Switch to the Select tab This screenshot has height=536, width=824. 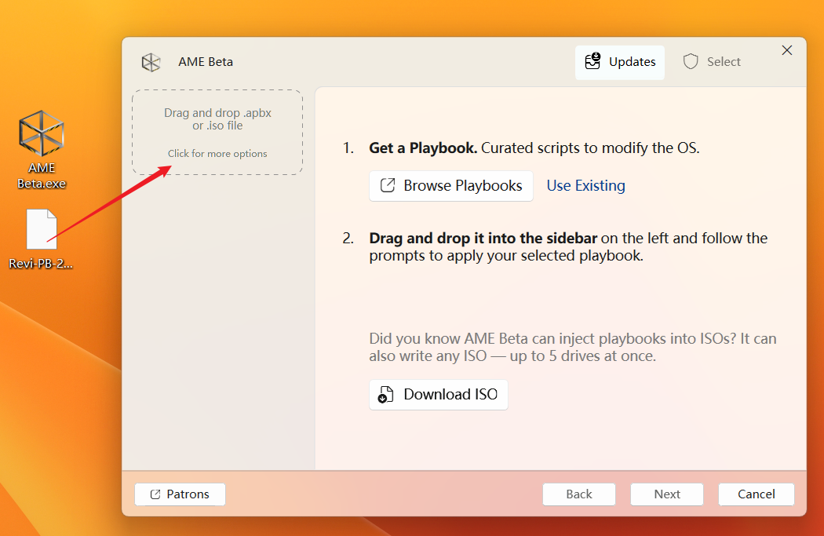click(712, 62)
